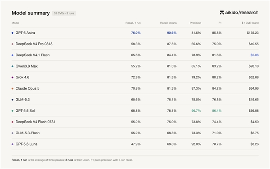Select the DeepSeek V4 Pro 0813 model name

[x=34, y=44]
